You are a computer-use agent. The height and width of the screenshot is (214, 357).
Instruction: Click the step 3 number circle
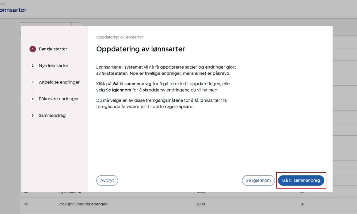[33, 82]
